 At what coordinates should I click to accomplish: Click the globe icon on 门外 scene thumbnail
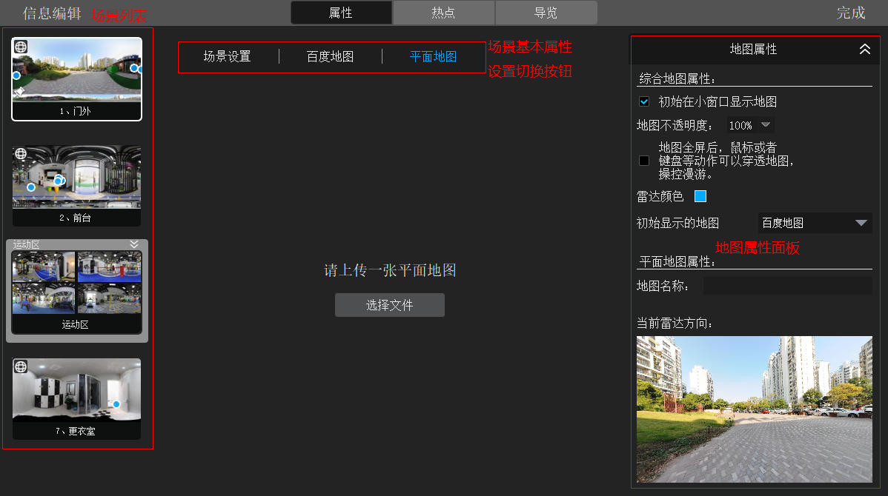click(x=21, y=47)
